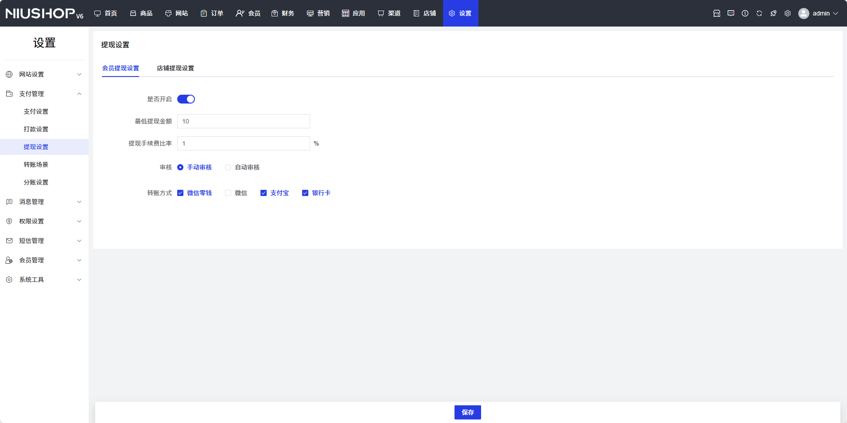Click the 最低提现金额 input field
This screenshot has width=847, height=423.
[x=243, y=121]
